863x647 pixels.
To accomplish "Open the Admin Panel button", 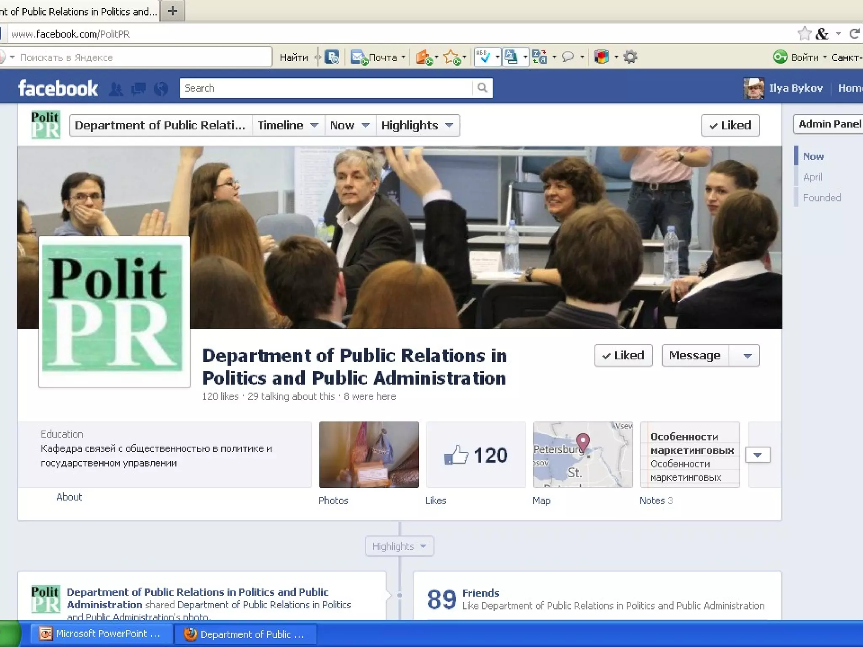I will pyautogui.click(x=829, y=124).
